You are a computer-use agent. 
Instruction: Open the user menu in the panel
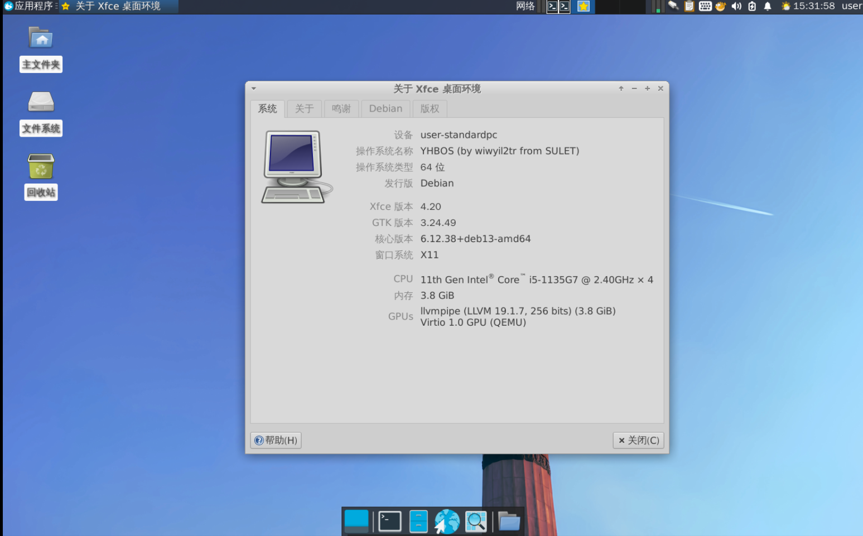click(852, 6)
